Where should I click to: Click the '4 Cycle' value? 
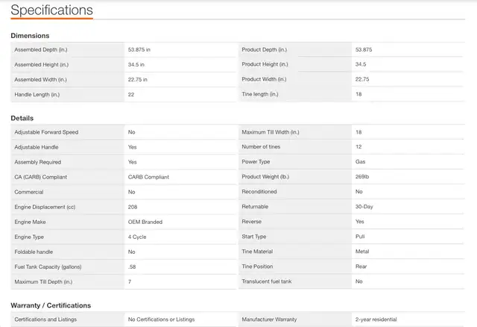click(137, 237)
